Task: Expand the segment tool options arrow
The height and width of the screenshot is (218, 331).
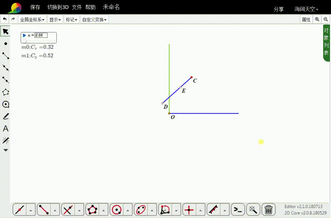Action: click(55, 210)
